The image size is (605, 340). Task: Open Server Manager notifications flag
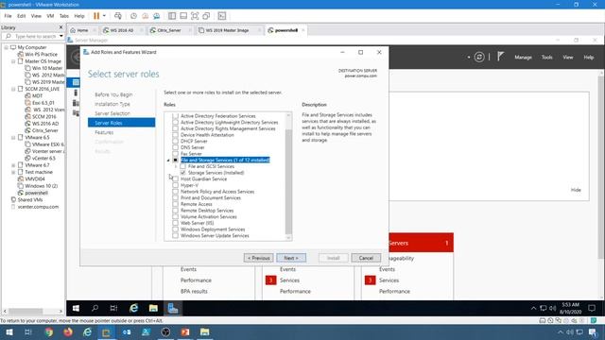click(500, 57)
